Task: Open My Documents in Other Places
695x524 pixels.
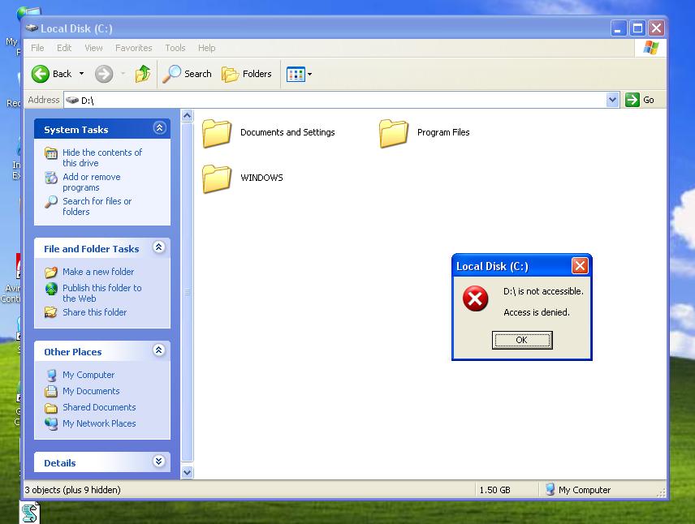Action: pos(91,391)
